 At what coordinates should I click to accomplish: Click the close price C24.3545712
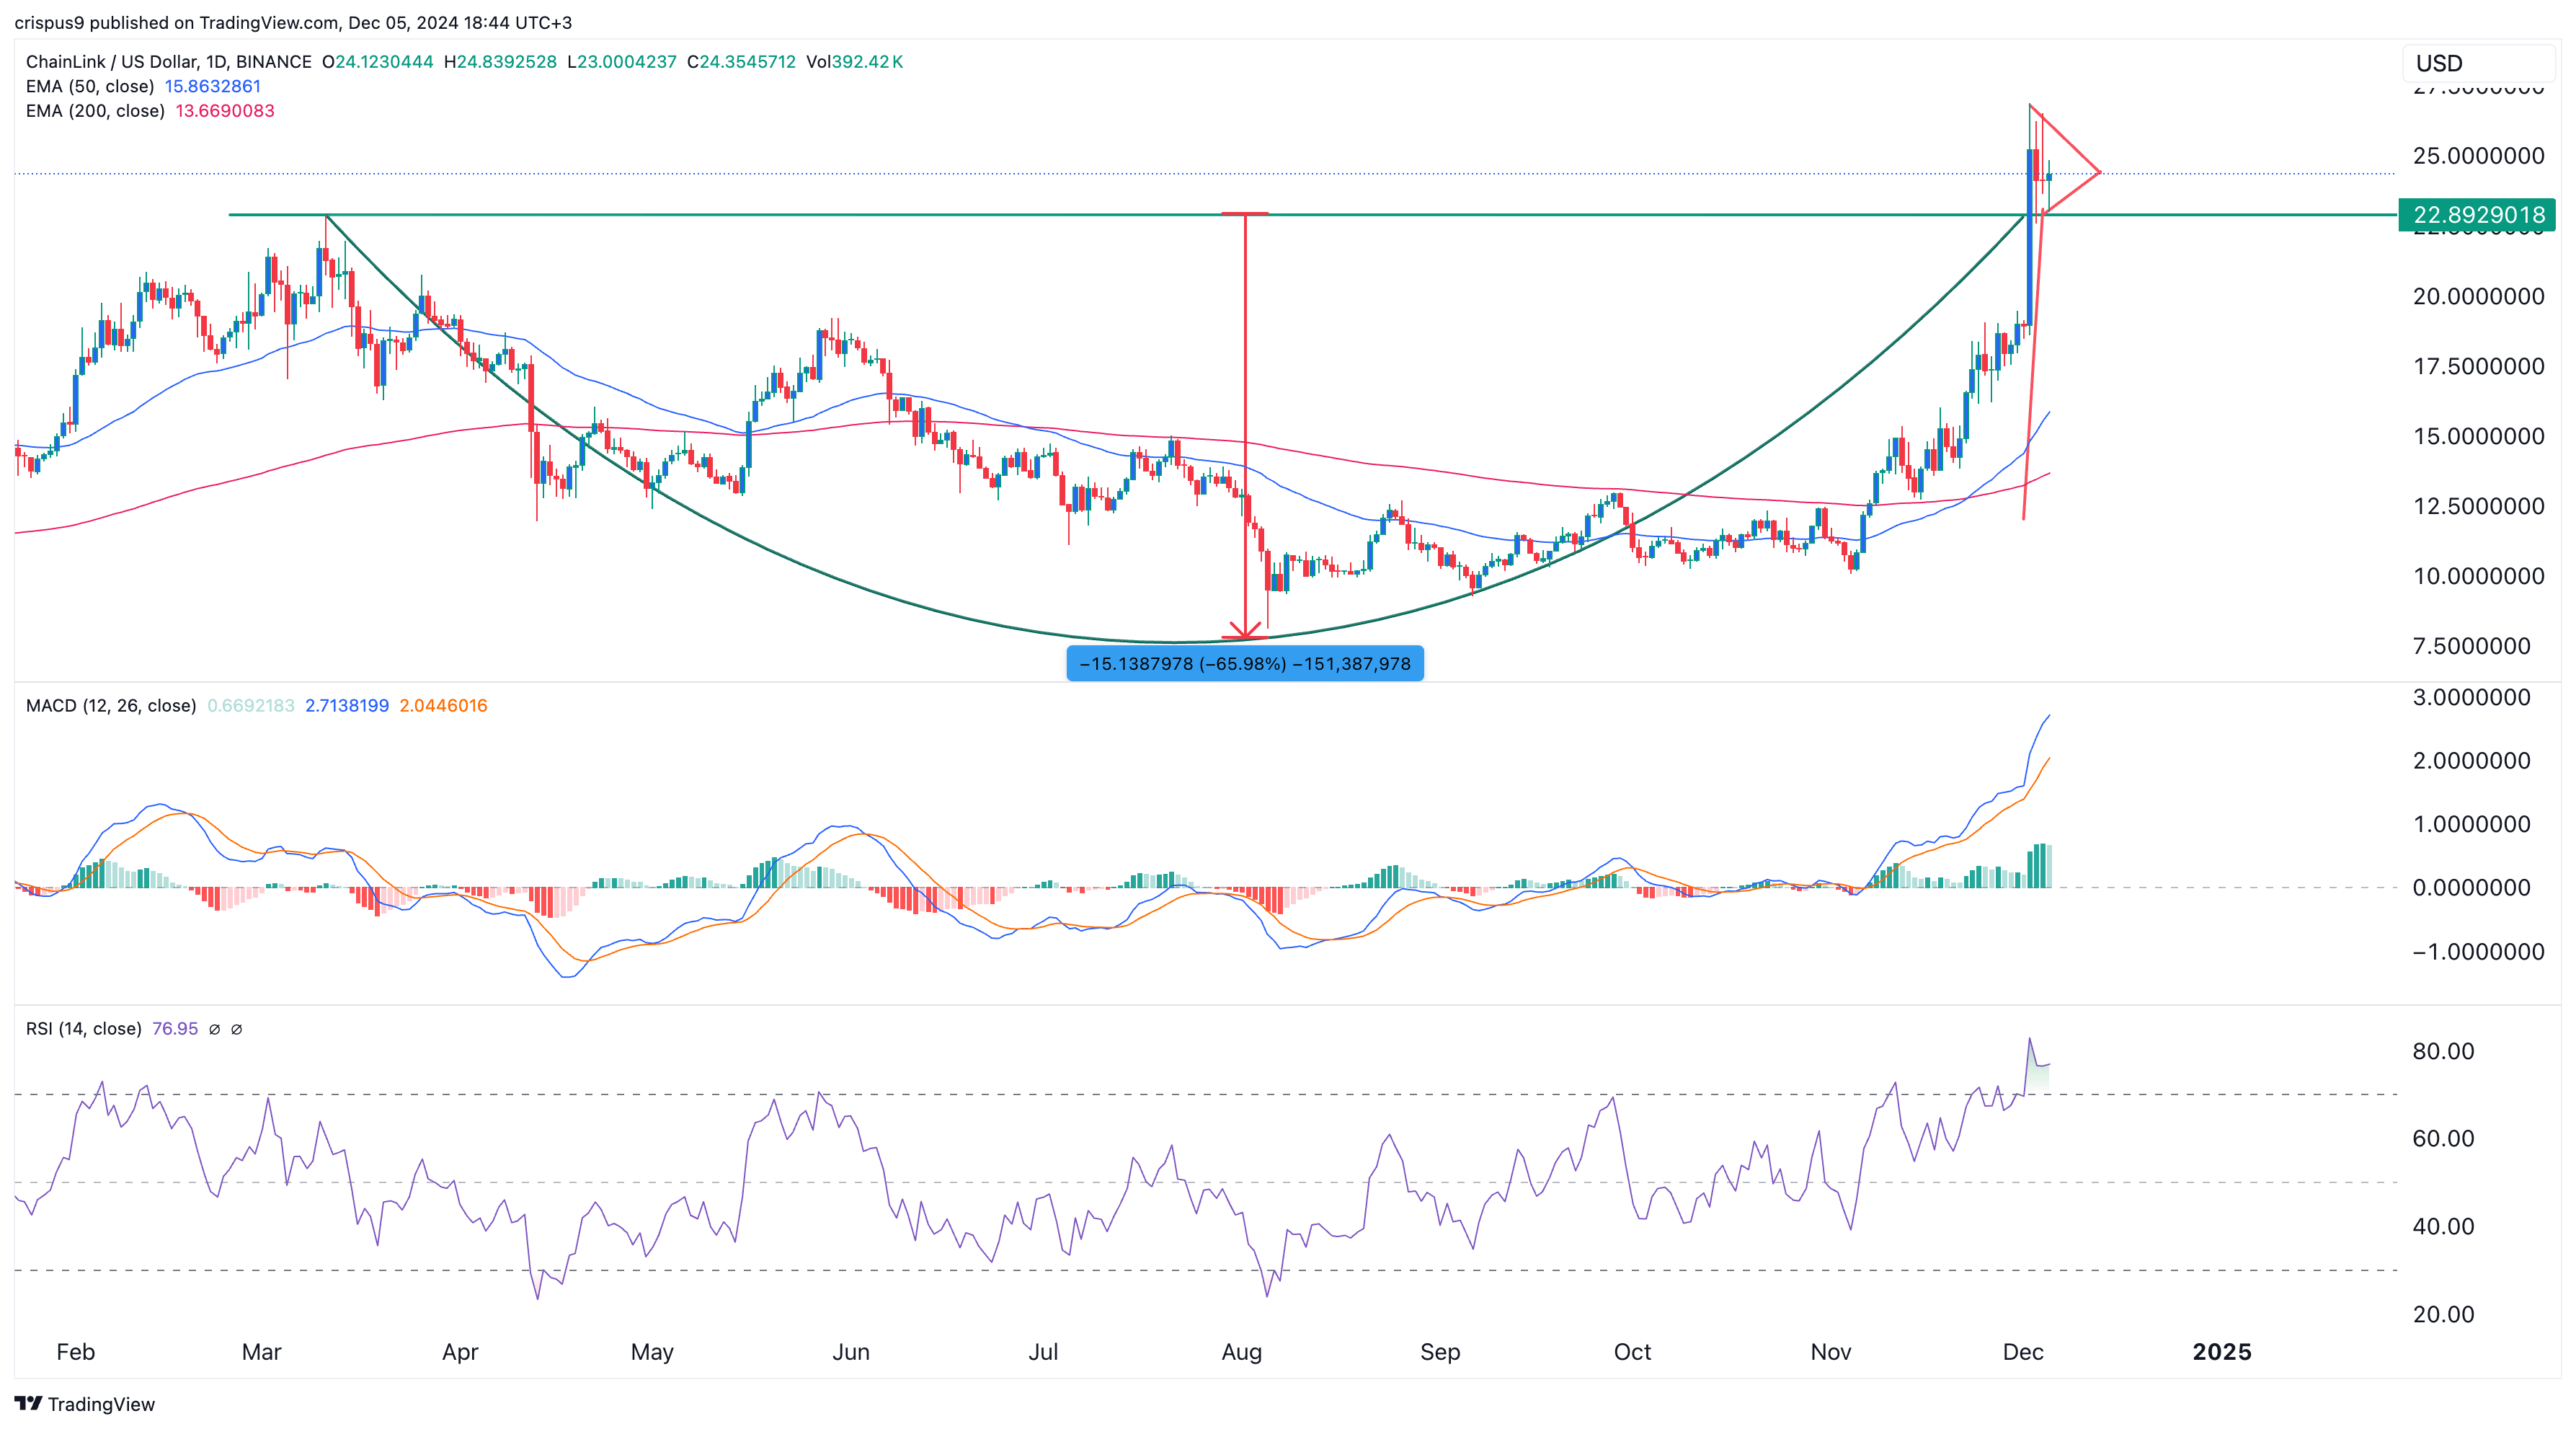[x=742, y=62]
